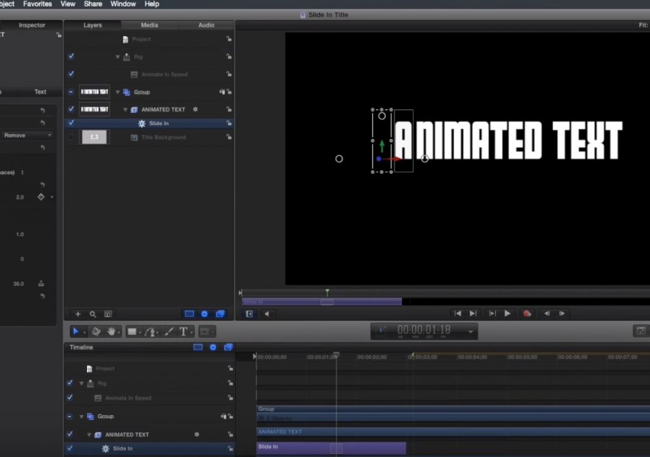
Task: Choose the Text tool
Action: point(183,331)
